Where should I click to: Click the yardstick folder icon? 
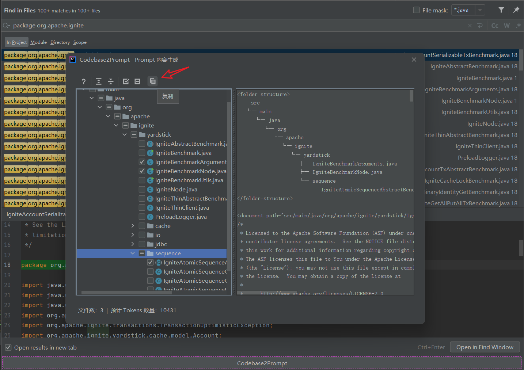pos(142,134)
